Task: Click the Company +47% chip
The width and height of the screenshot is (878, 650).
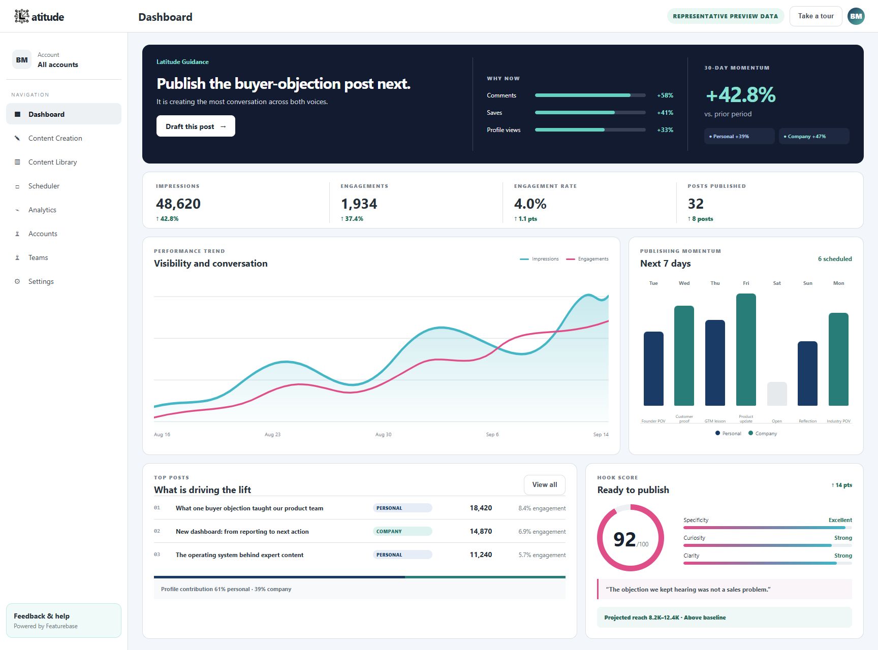Action: tap(813, 136)
